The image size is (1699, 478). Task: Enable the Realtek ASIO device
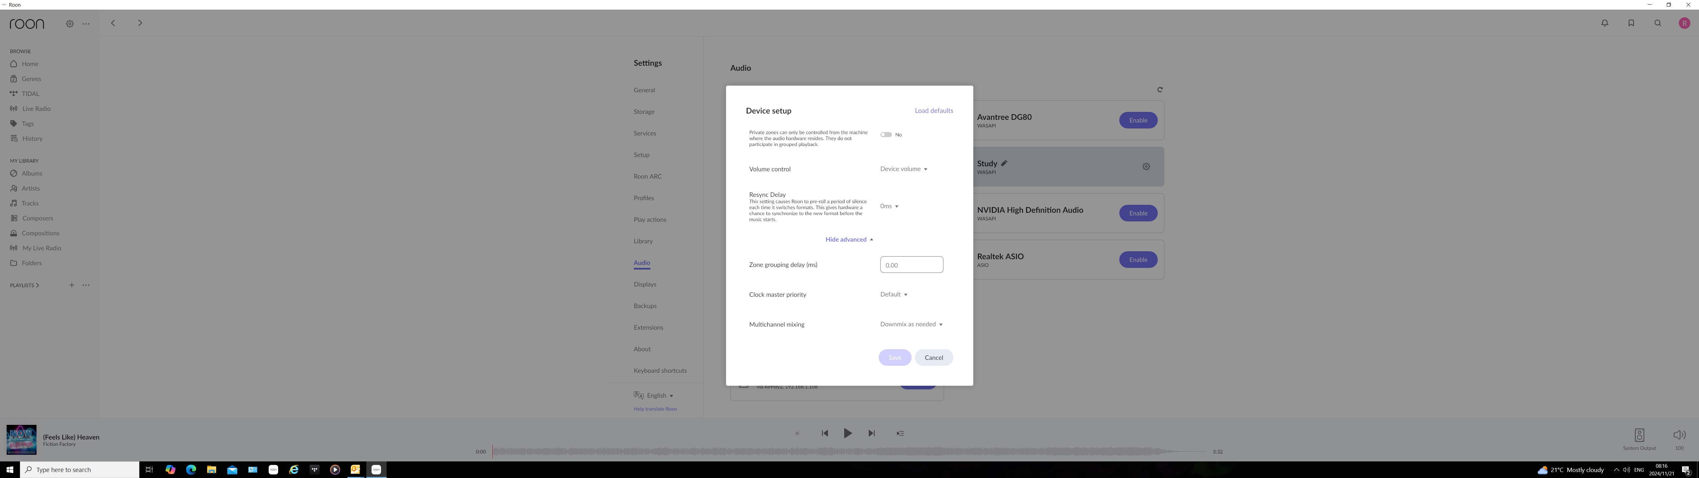tap(1138, 260)
